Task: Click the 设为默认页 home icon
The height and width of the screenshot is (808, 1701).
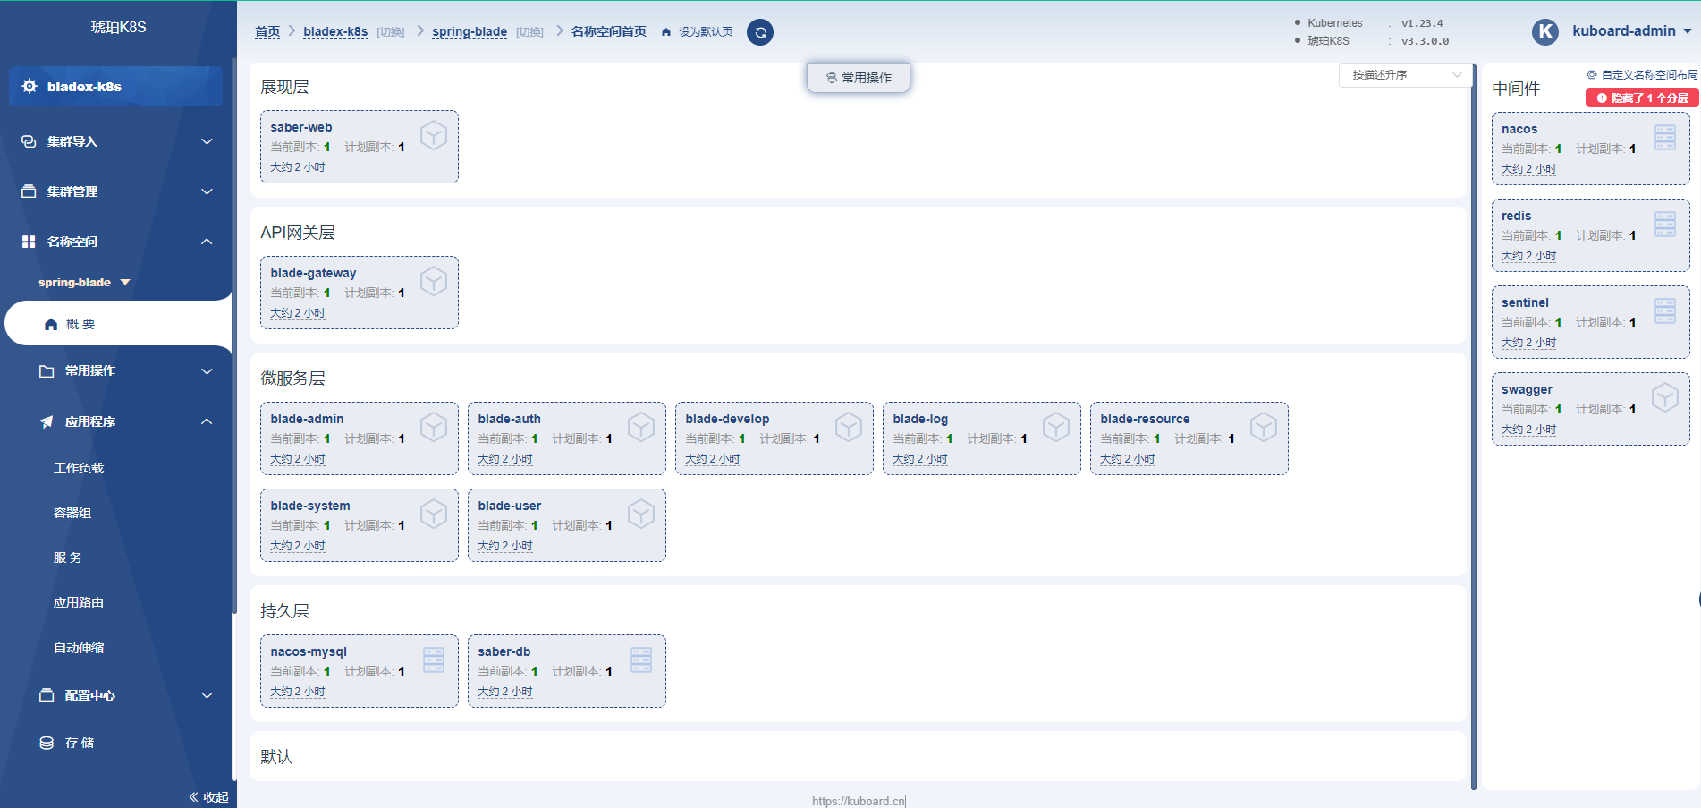Action: tap(665, 31)
